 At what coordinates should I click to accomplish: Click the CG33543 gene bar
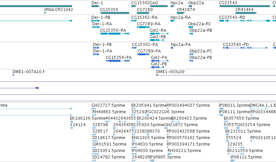pyautogui.click(x=244, y=6)
